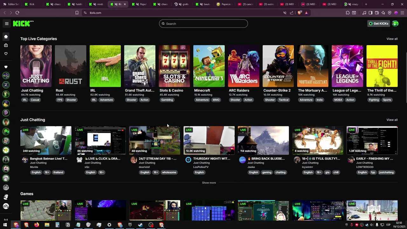Click the KICK logo
407x229 pixels.
23,24
